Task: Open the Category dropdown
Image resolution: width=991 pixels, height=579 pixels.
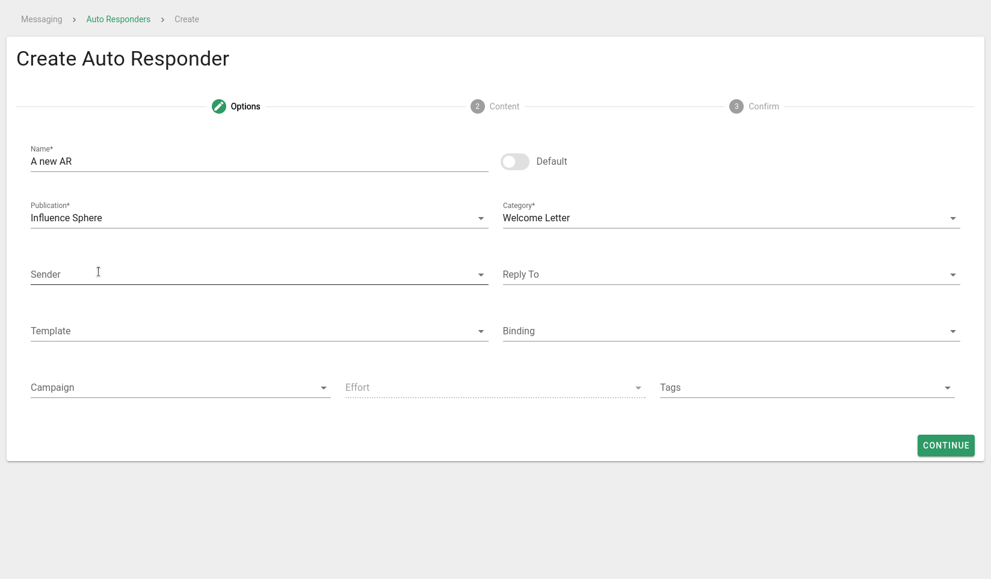Action: point(731,218)
